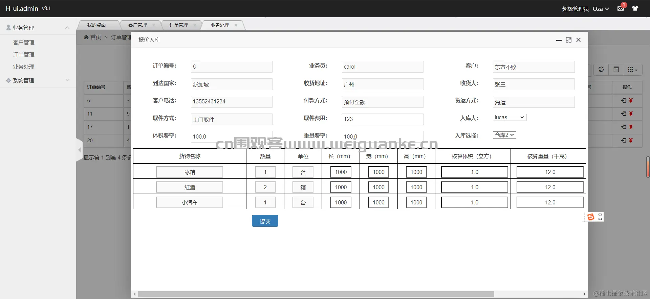Click the 收货地址 广州 field
The height and width of the screenshot is (299, 650).
383,84
